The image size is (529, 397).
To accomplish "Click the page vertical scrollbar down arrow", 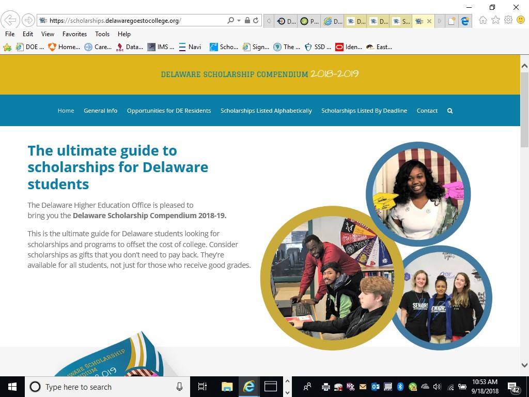I will (x=525, y=364).
